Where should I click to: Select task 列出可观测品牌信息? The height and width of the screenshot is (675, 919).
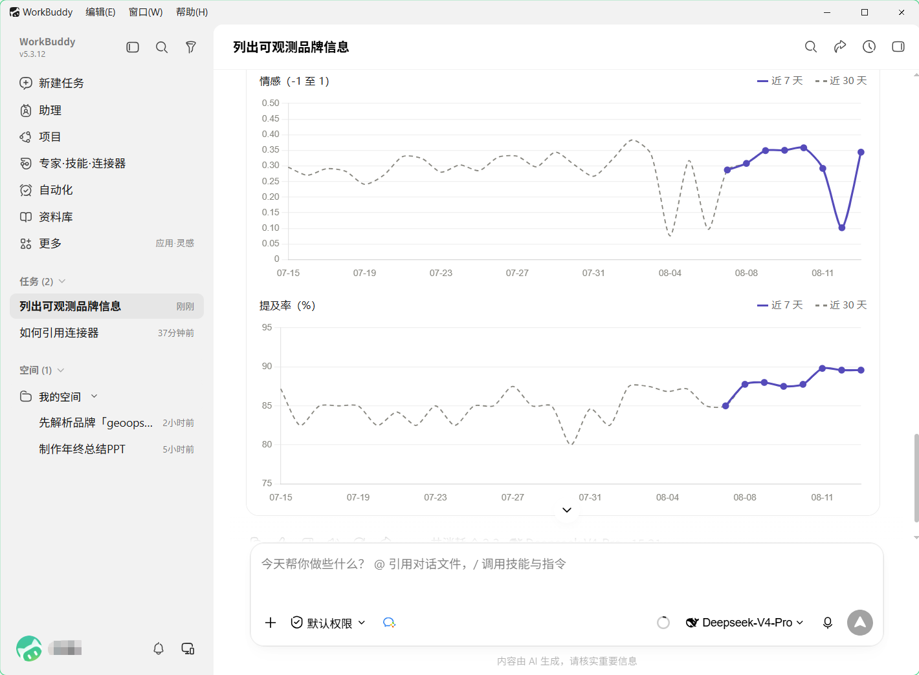pyautogui.click(x=107, y=306)
